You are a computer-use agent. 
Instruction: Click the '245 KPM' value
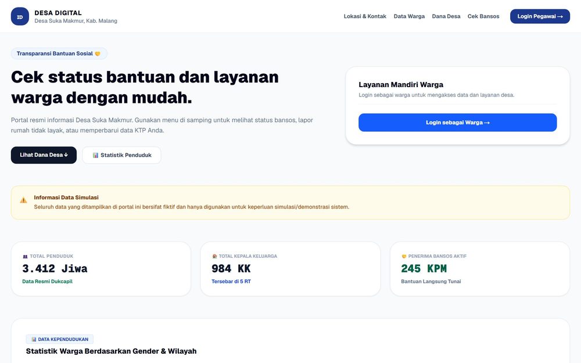tap(424, 268)
